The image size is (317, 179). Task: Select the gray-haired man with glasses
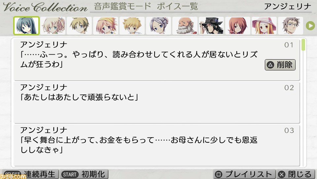291,26
